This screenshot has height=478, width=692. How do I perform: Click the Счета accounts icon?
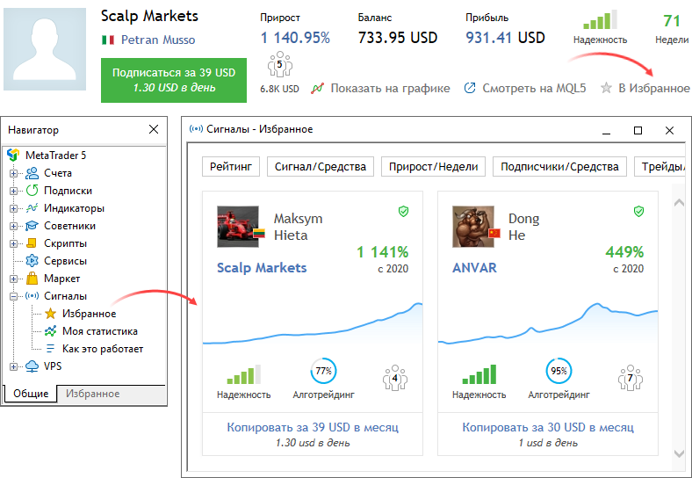32,173
